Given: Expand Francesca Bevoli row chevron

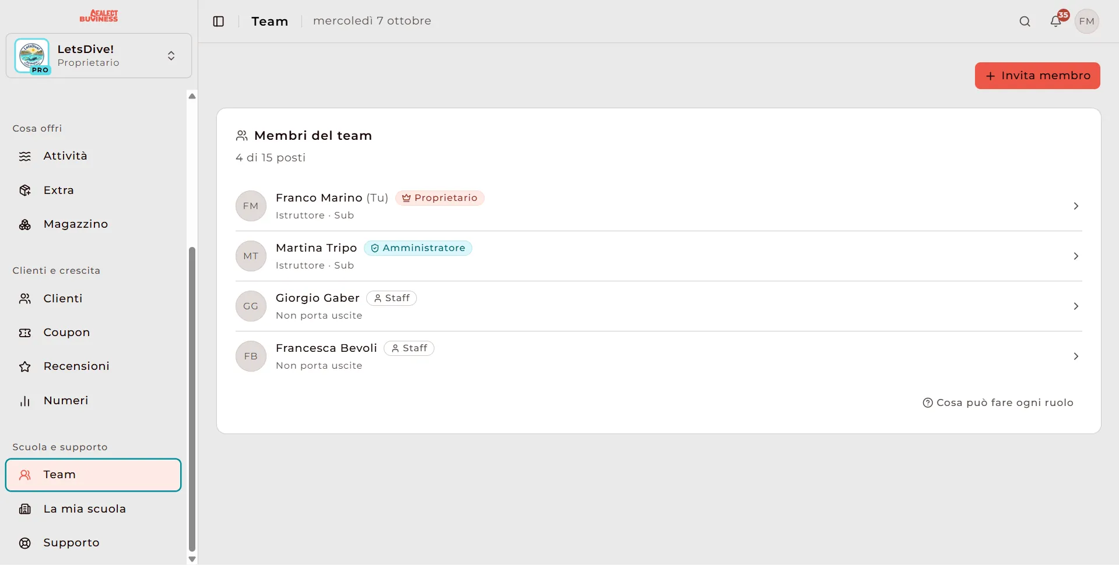Looking at the screenshot, I should click(x=1076, y=356).
